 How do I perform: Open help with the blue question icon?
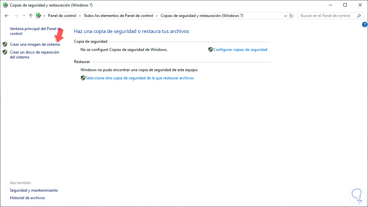click(x=364, y=24)
